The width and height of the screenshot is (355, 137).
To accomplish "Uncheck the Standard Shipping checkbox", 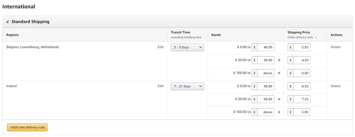I will coord(8,22).
